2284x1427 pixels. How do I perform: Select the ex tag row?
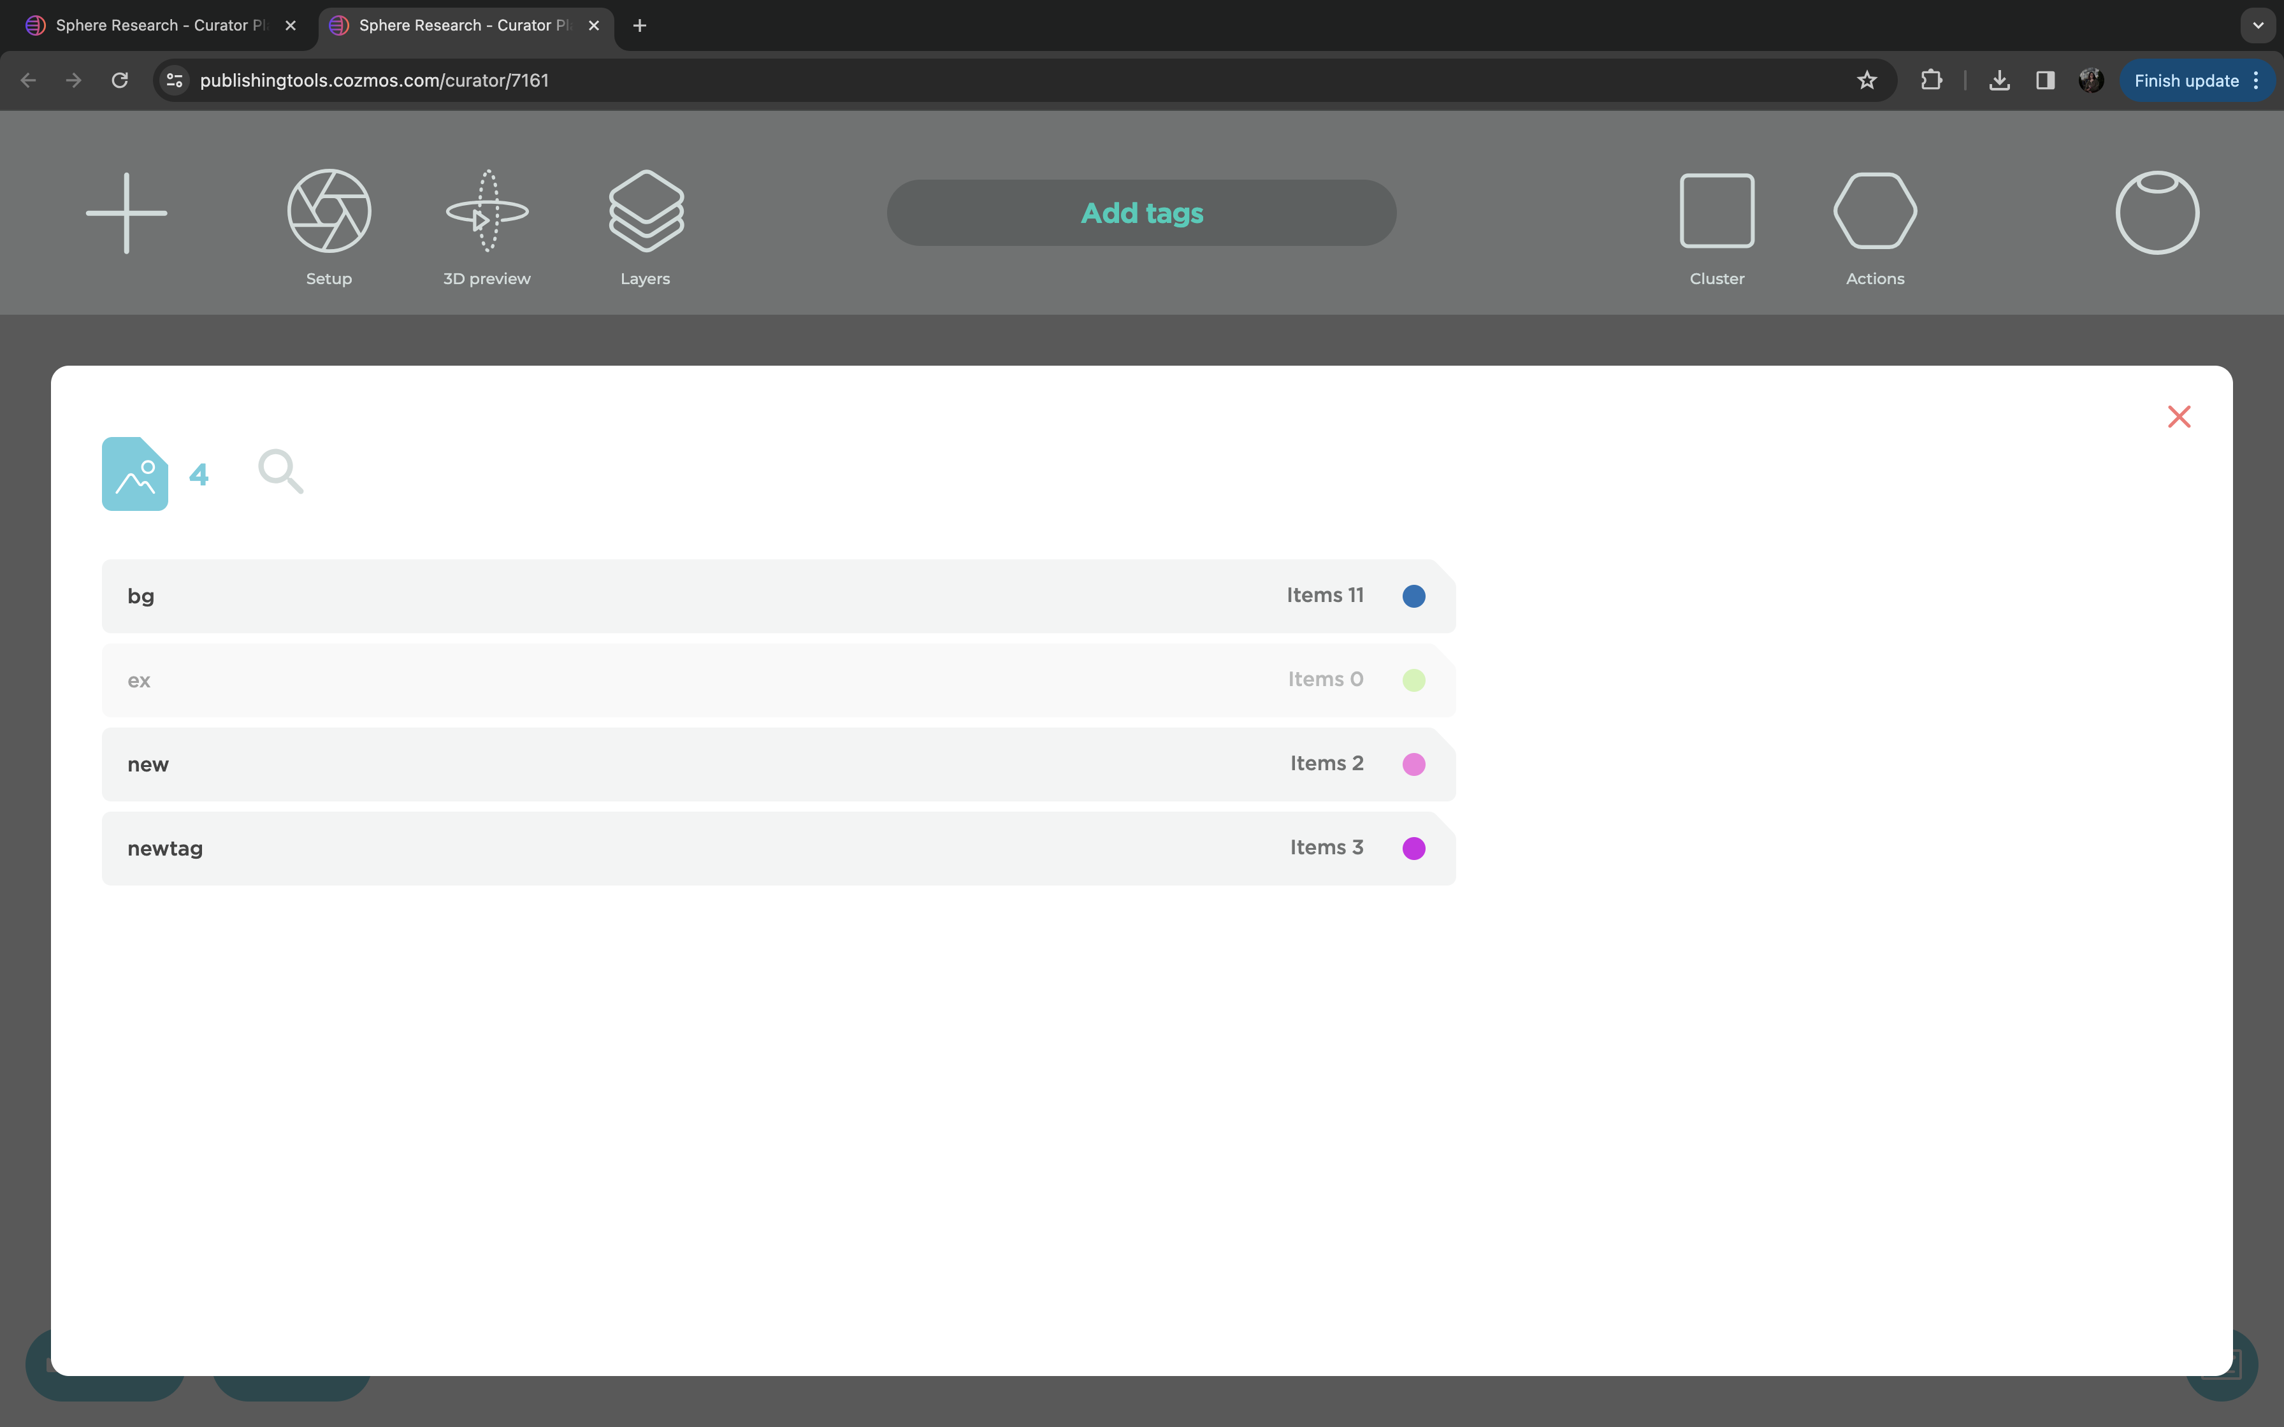(x=661, y=680)
